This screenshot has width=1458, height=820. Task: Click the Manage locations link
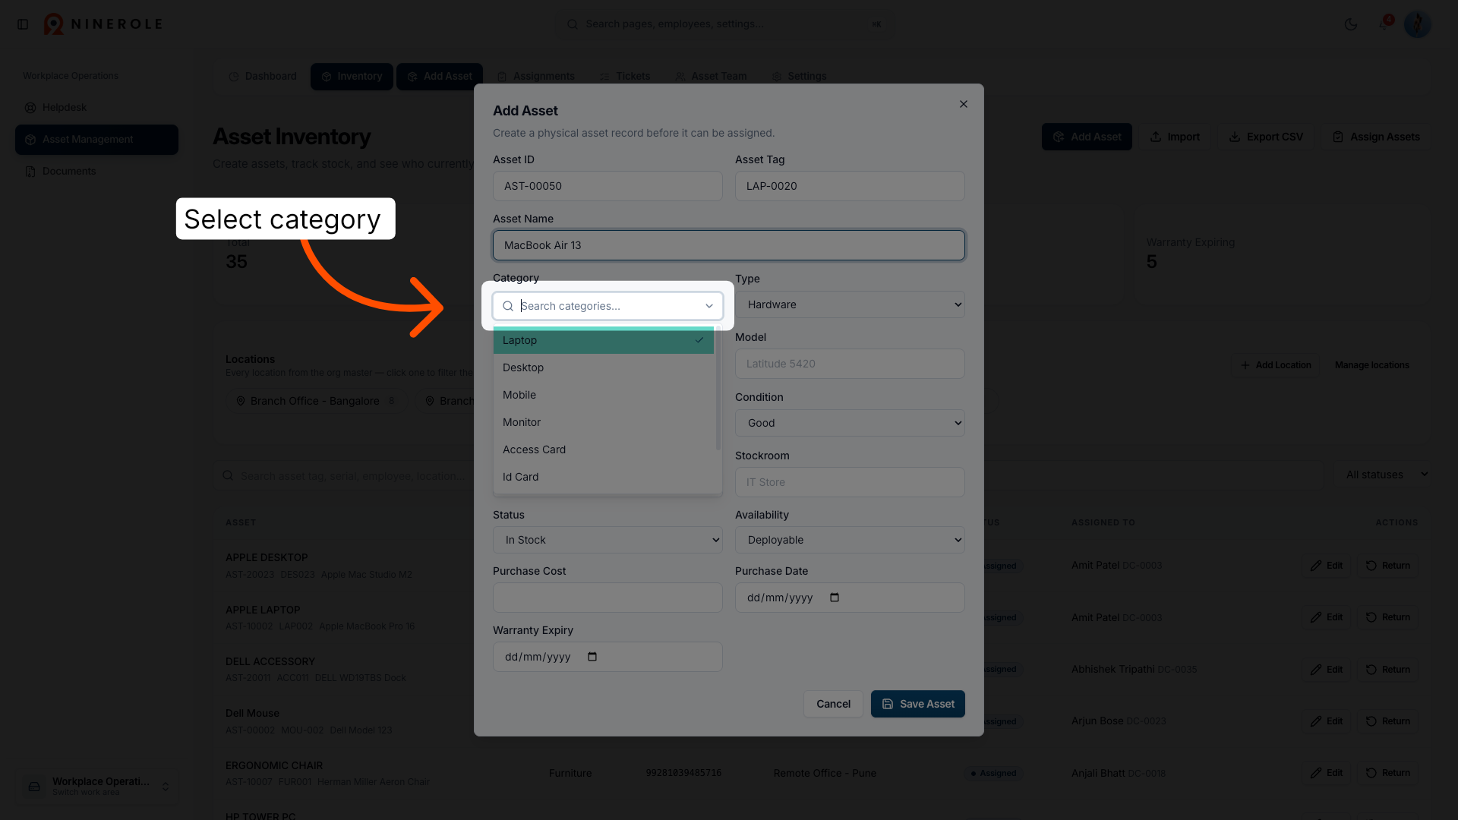point(1371,365)
